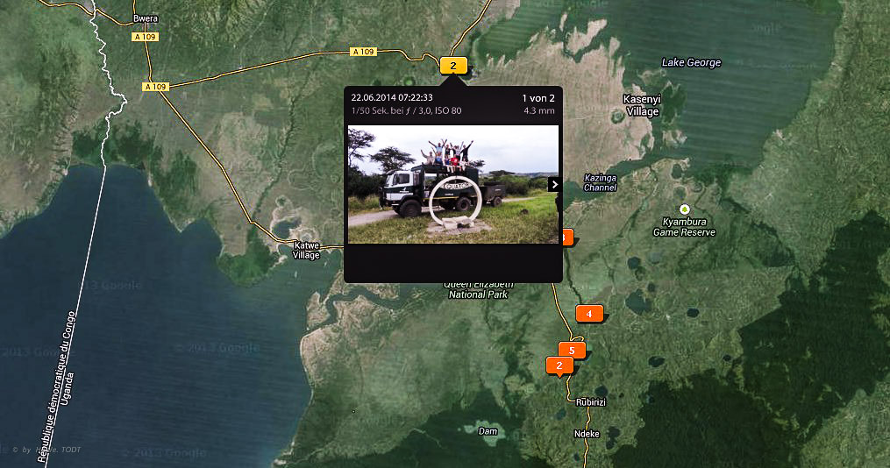Viewport: 890px width, 468px height.
Task: Click the yellow photo marker labeled 2
Action: pos(453,66)
